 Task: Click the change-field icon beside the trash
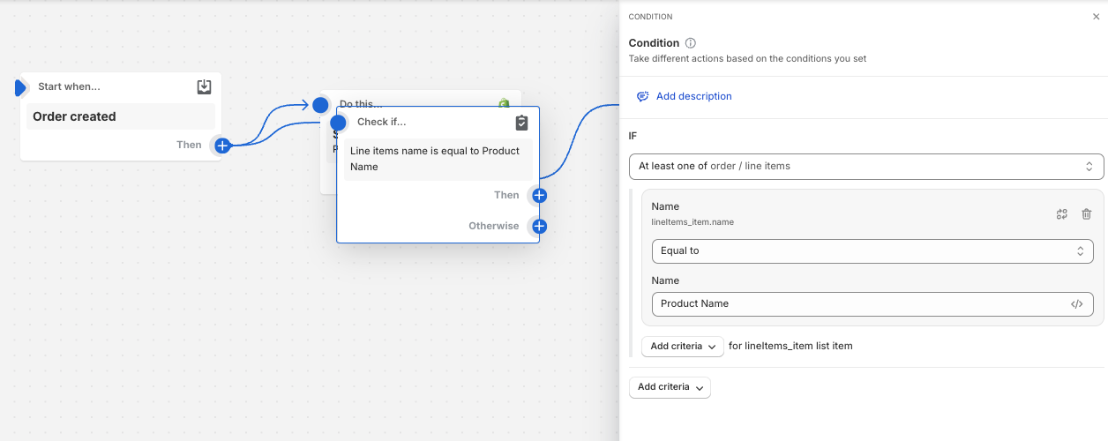[x=1062, y=213]
